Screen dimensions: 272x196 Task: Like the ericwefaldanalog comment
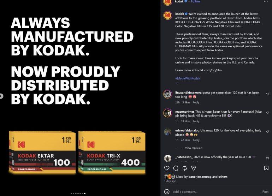[x=267, y=132]
